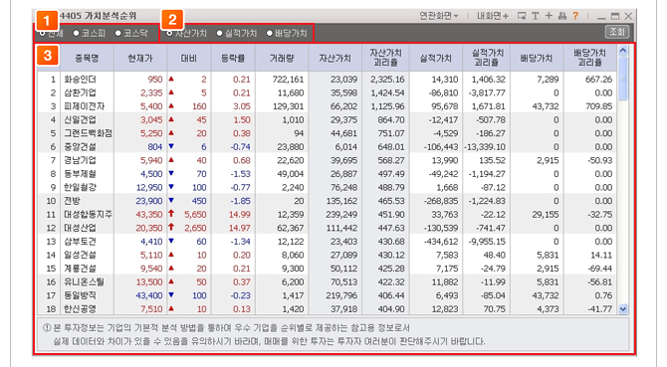667x367 pixels.
Task: Sort by 현재가 column header
Action: click(140, 59)
